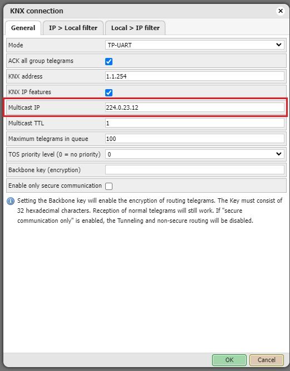The height and width of the screenshot is (371, 290).
Task: Click the blue info icon beside Backbone key note
Action: (11, 201)
